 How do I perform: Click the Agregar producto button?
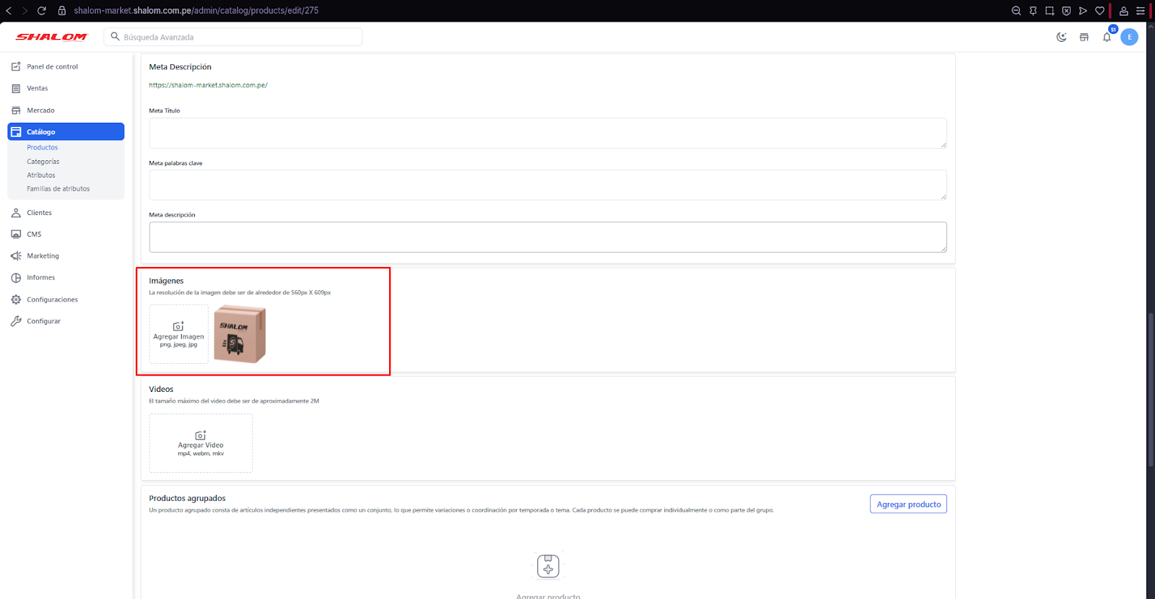click(x=908, y=504)
